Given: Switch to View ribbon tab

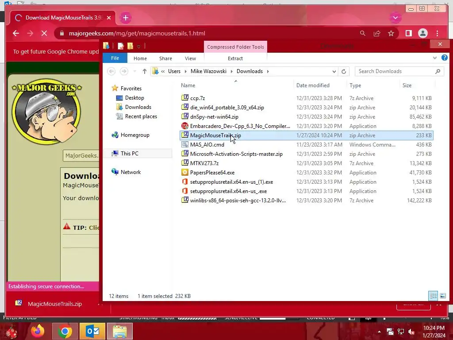Looking at the screenshot, I should pos(190,58).
